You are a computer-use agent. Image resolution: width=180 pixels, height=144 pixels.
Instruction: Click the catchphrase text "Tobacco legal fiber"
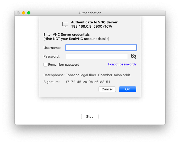coord(82,75)
